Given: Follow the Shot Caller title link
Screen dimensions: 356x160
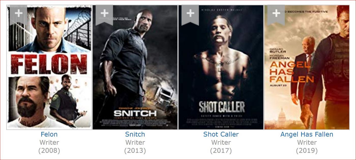Looking at the screenshot, I should coord(221,134).
